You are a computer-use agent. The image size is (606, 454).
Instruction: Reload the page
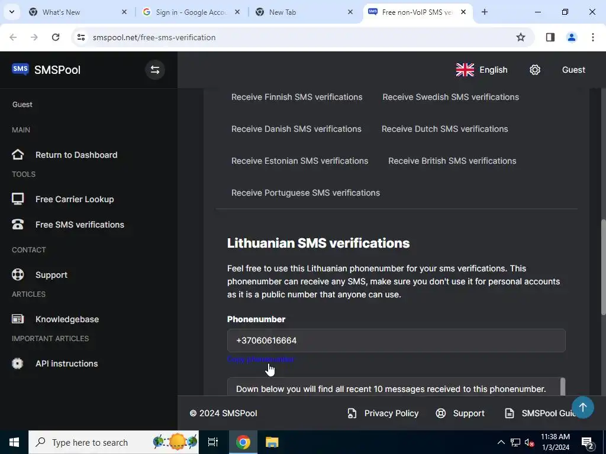(x=56, y=37)
